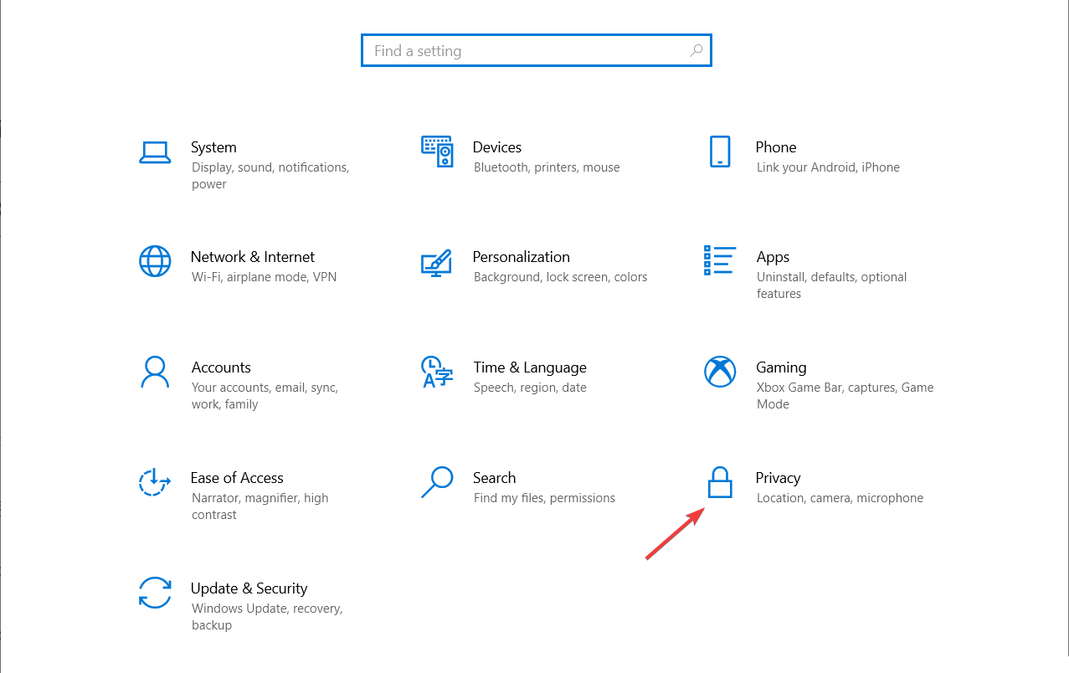The height and width of the screenshot is (673, 1069).
Task: Open the Update & Security label
Action: click(x=249, y=588)
